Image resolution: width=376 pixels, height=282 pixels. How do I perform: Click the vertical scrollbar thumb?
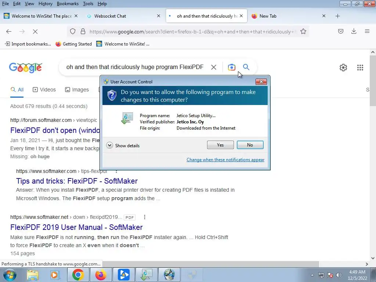(x=373, y=80)
